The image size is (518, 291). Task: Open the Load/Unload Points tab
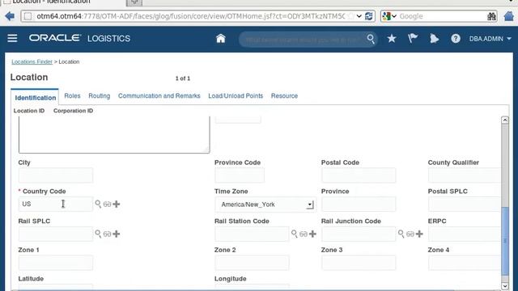[x=236, y=95]
